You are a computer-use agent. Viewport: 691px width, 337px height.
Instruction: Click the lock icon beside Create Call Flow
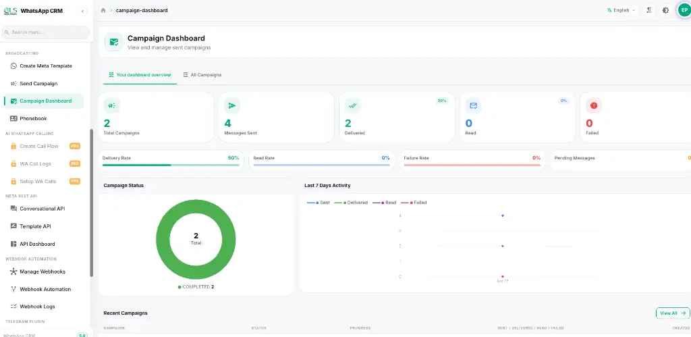coord(13,146)
